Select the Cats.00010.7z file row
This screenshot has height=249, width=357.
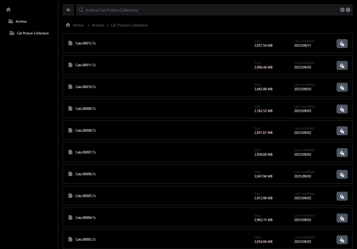point(86,87)
